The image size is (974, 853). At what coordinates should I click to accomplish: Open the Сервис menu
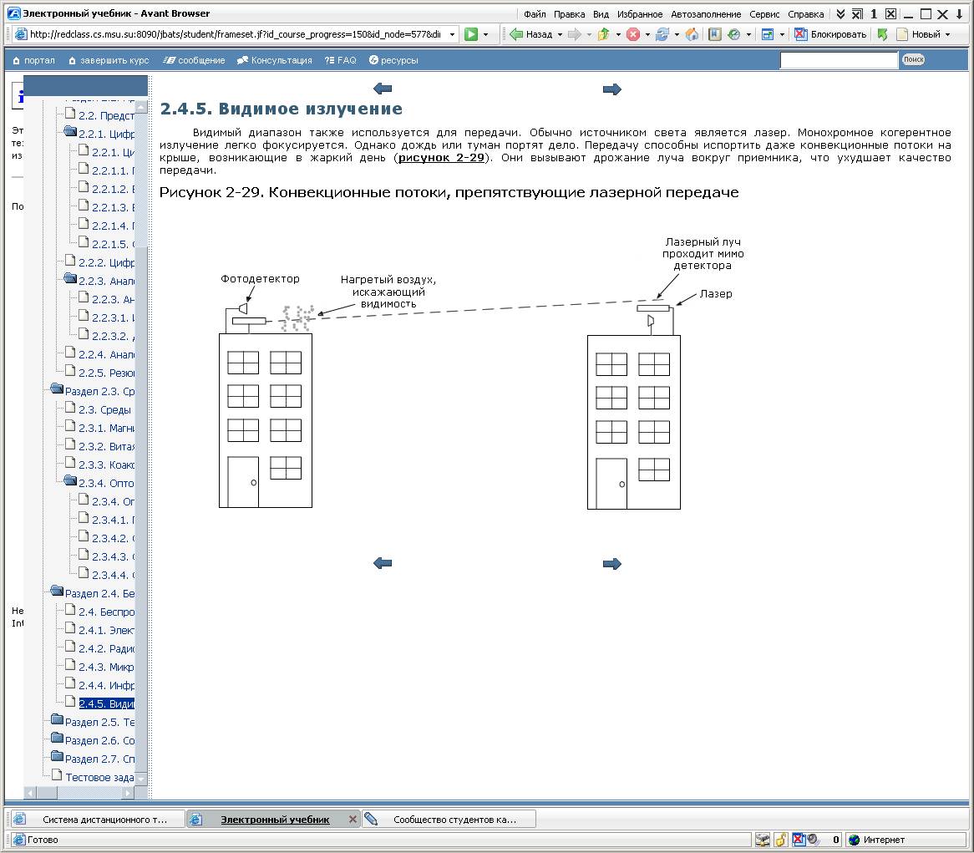[x=764, y=14]
